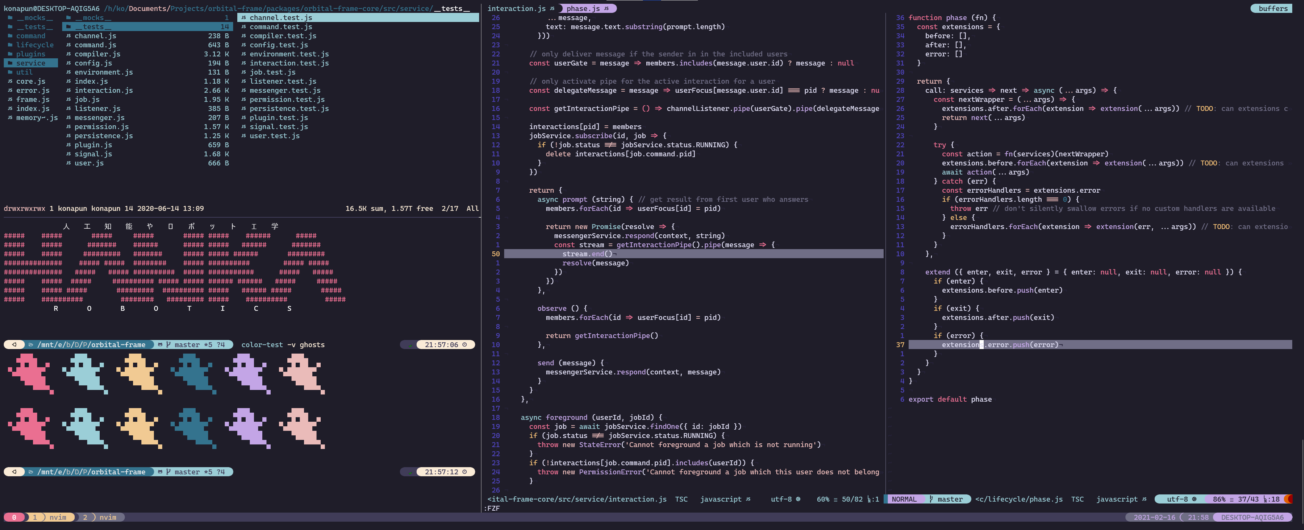
Task: Open interaction.test.js in preview column
Action: (288, 63)
